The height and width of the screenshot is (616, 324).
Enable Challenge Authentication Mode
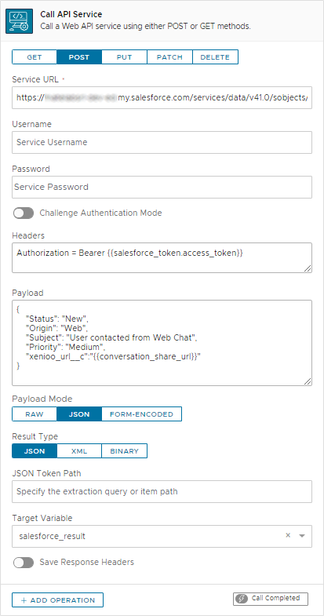(24, 213)
